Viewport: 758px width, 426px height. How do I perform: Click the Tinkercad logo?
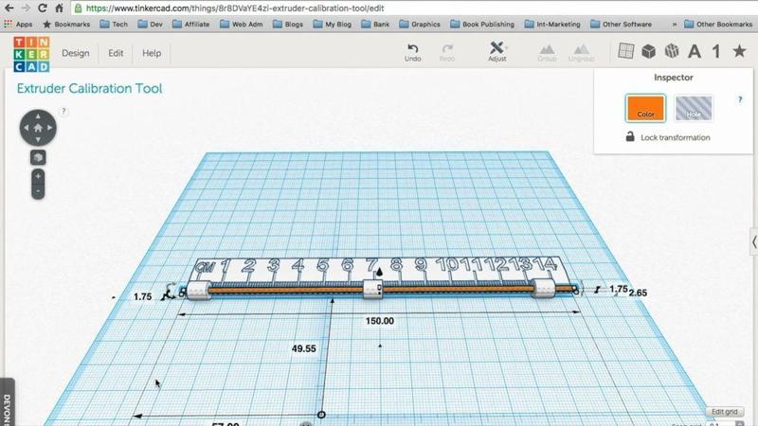[x=31, y=54]
